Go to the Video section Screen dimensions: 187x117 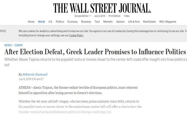pos(127,16)
